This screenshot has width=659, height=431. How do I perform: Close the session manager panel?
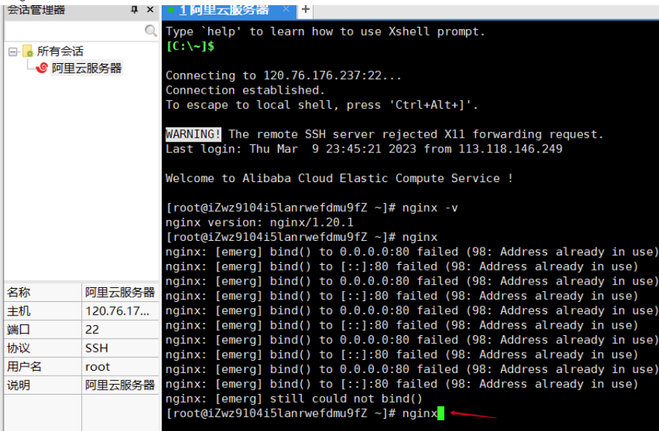coord(150,9)
